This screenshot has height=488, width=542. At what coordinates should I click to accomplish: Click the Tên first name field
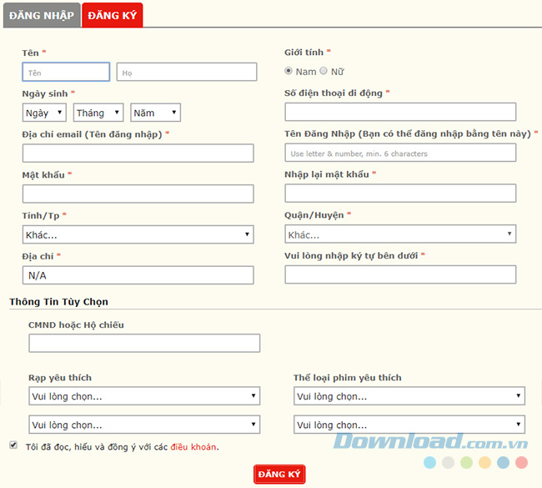66,73
